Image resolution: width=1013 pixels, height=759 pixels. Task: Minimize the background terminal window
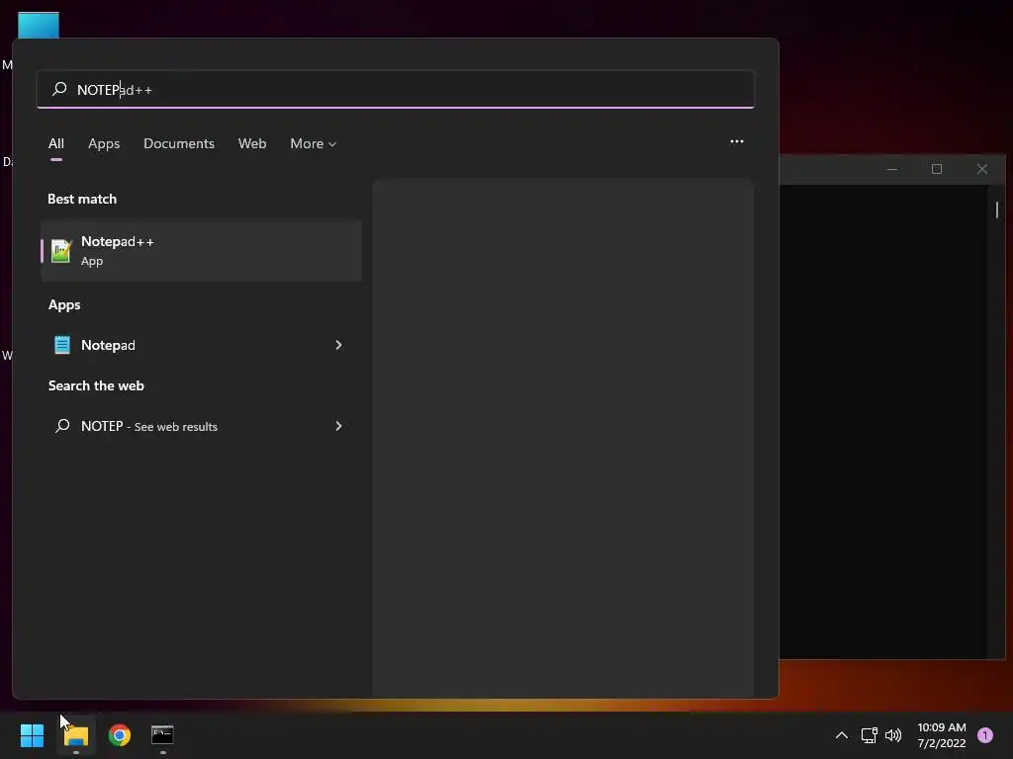coord(892,169)
